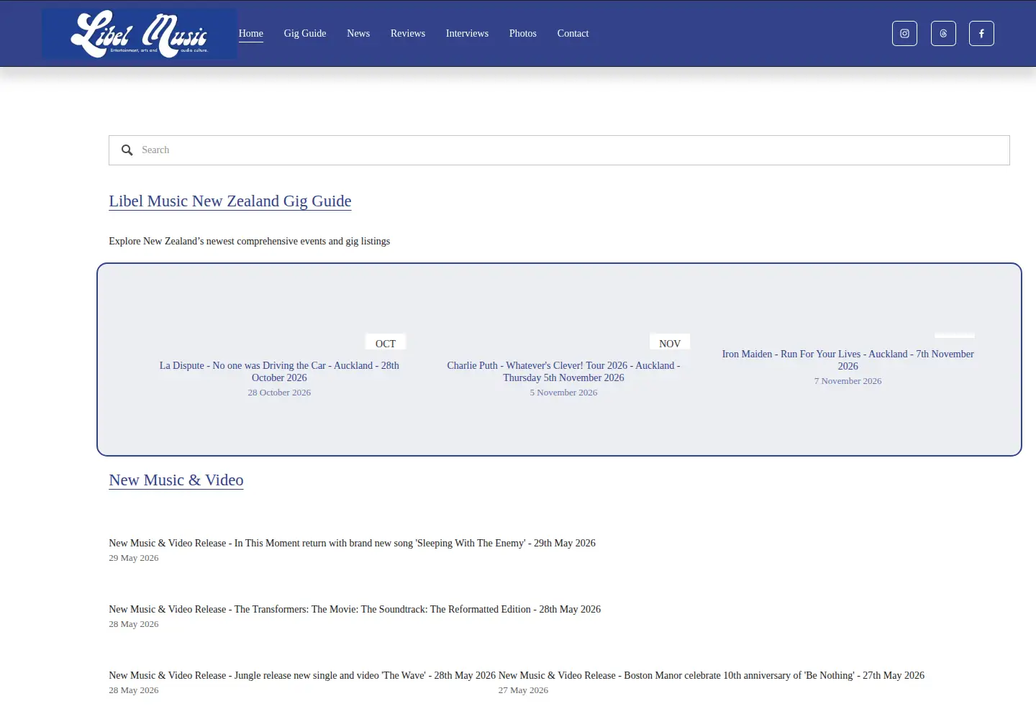
Task: Open the Facebook social icon
Action: click(x=981, y=34)
